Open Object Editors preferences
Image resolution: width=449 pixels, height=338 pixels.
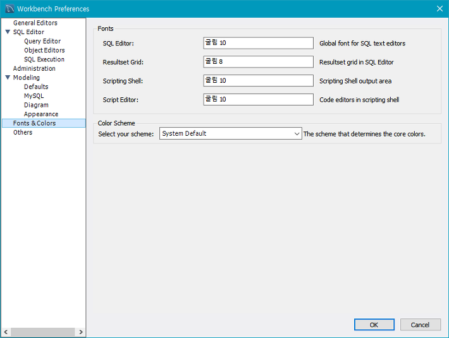[x=44, y=51]
